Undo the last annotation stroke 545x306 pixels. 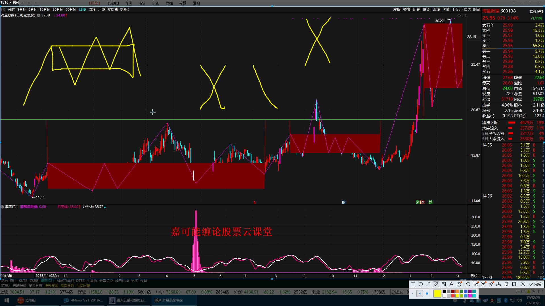tap(468, 284)
